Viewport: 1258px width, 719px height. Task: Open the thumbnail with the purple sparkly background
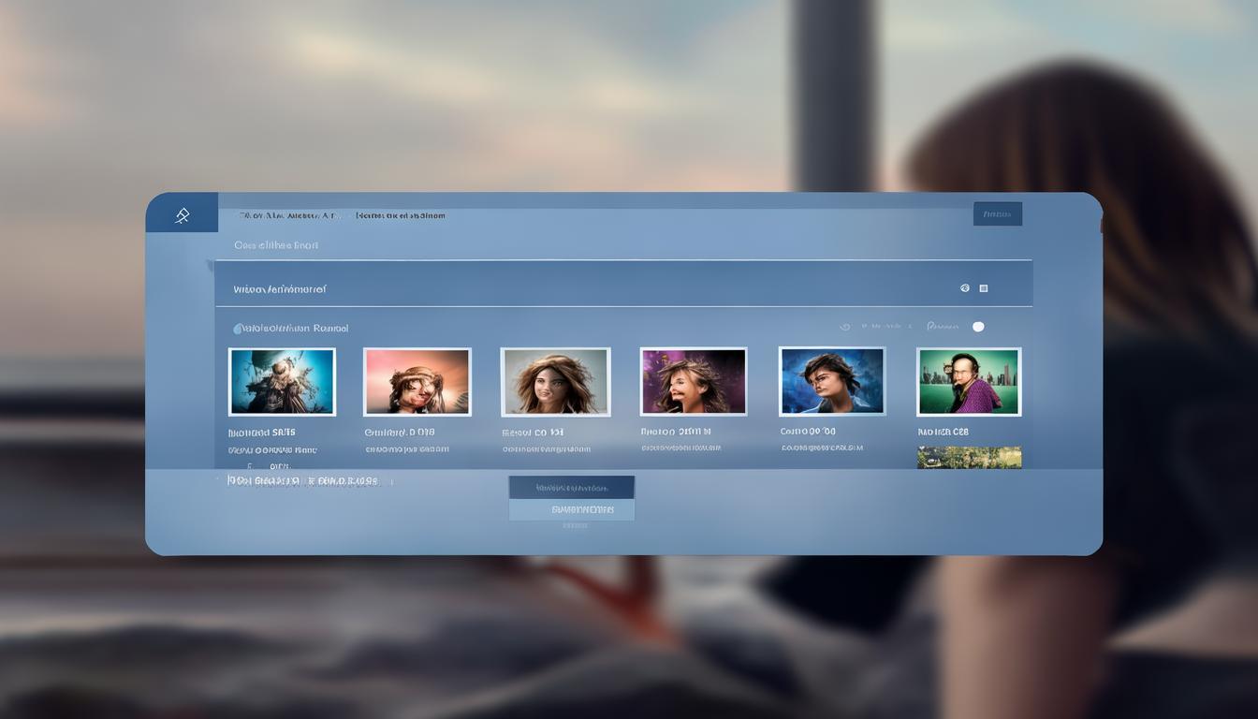pyautogui.click(x=694, y=382)
